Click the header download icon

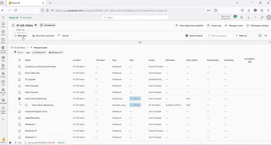(248, 17)
